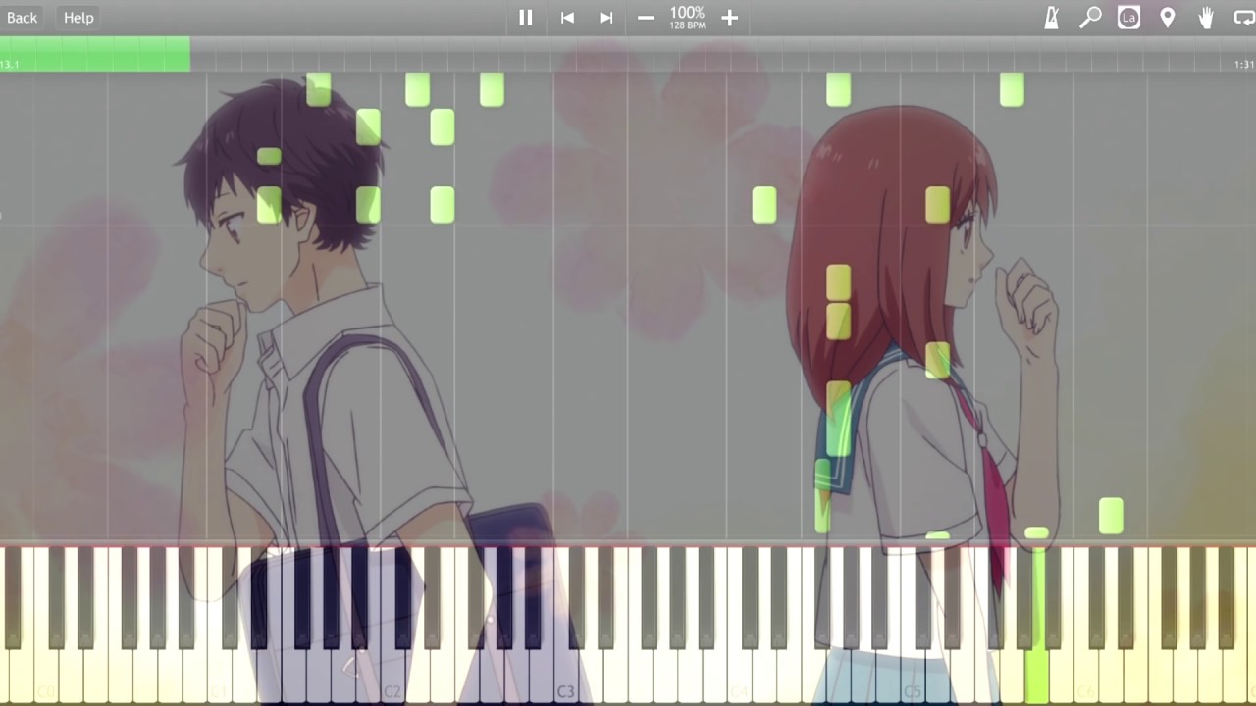This screenshot has height=706, width=1256.
Task: Toggle the La note labels icon
Action: point(1128,18)
